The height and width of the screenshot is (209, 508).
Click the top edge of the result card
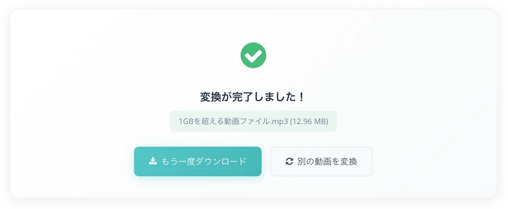pyautogui.click(x=253, y=11)
